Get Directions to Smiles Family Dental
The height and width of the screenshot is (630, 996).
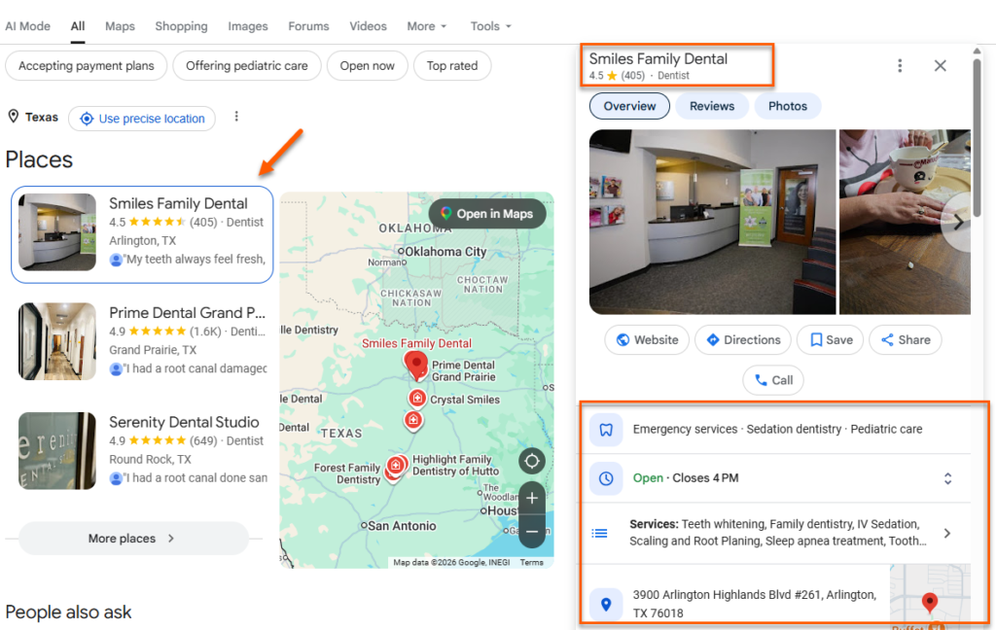pyautogui.click(x=743, y=339)
